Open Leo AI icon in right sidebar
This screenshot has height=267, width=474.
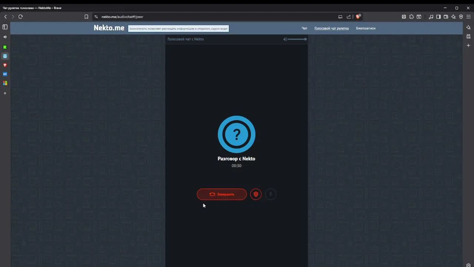468,27
